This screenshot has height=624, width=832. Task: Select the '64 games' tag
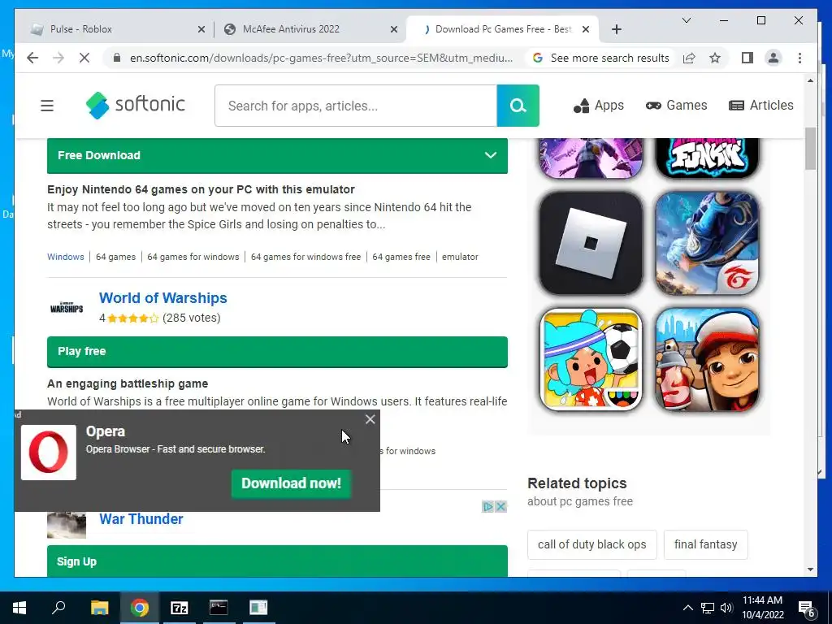tap(115, 257)
